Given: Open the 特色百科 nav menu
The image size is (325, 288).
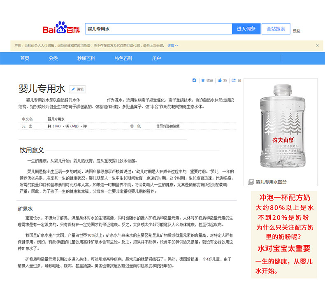Looking at the screenshot, I should (x=123, y=58).
